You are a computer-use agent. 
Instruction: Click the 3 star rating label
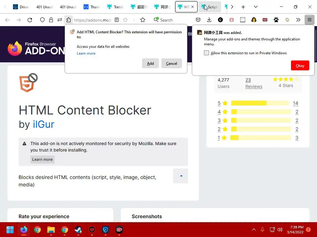222,121
